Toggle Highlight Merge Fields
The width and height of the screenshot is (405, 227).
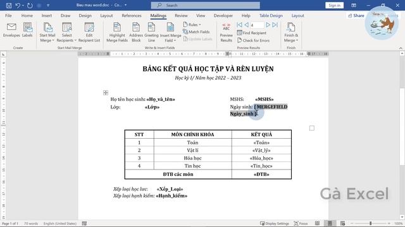117,32
